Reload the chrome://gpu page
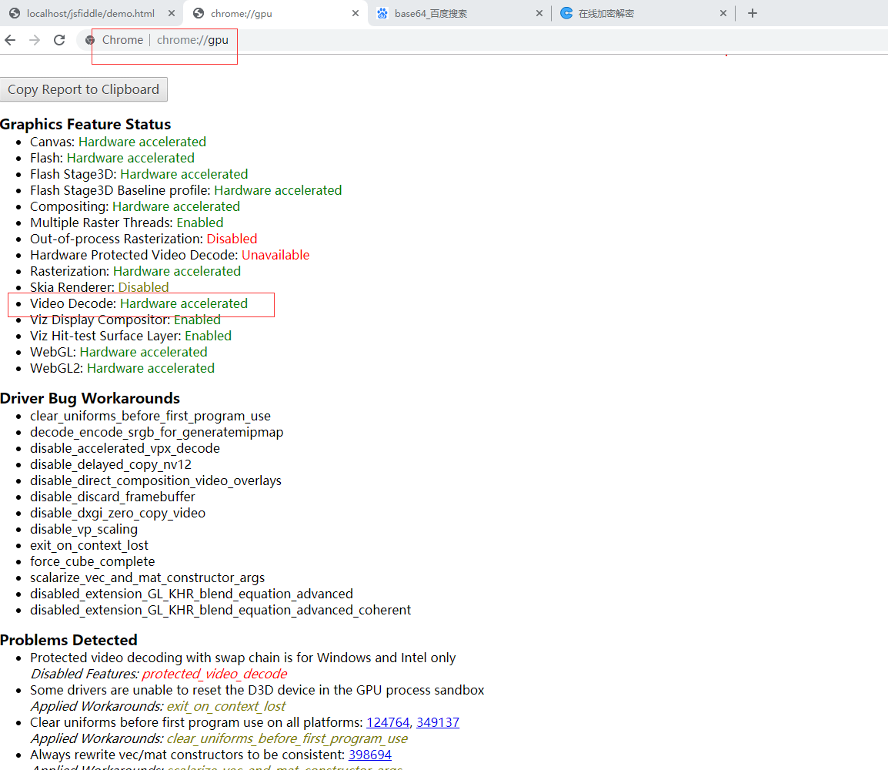 pyautogui.click(x=59, y=39)
